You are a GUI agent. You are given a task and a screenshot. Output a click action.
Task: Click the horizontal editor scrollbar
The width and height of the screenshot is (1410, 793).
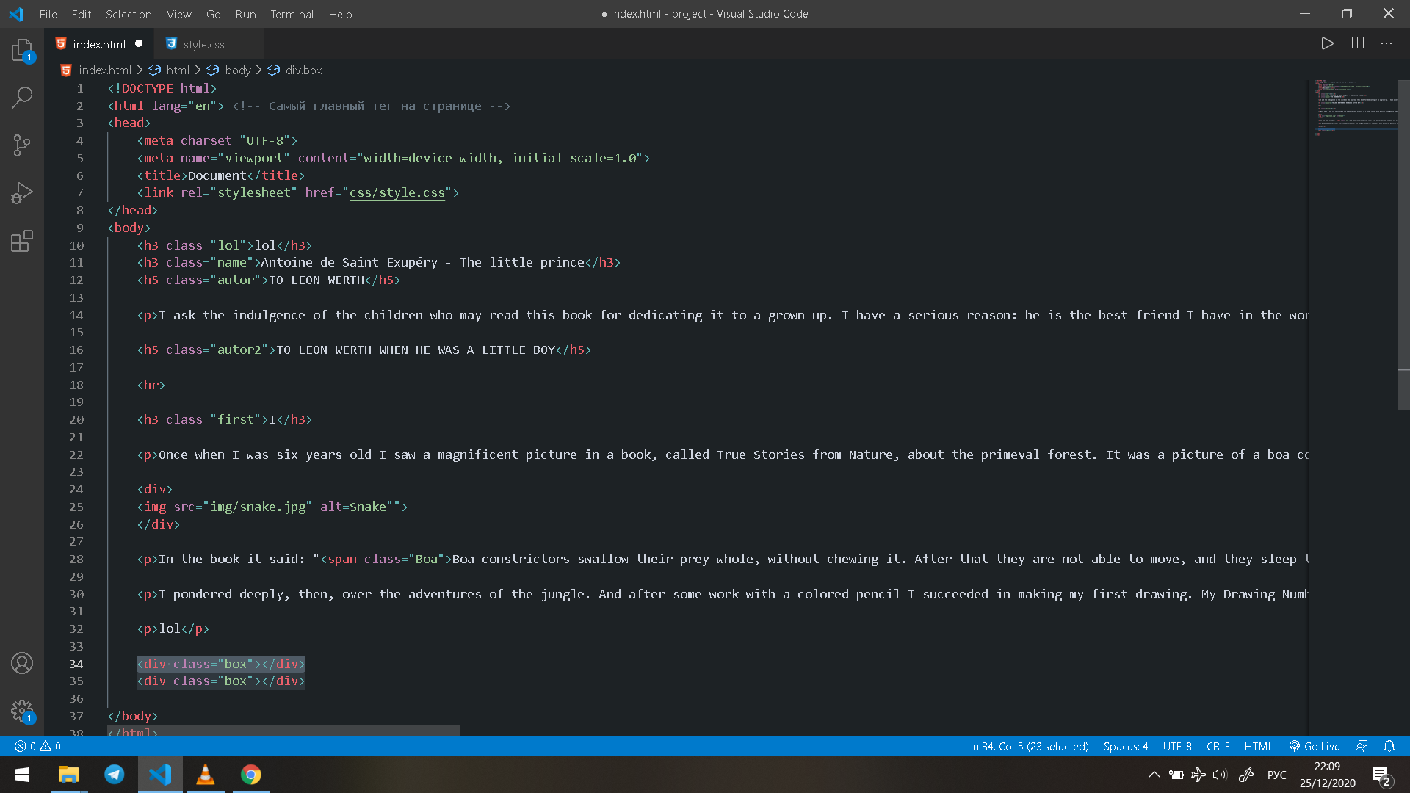point(283,731)
